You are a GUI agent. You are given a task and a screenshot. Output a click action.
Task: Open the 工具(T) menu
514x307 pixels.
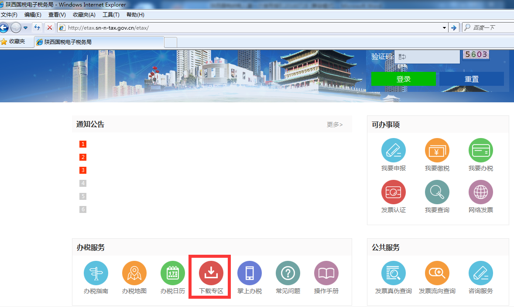111,14
